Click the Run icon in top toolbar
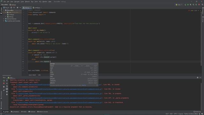The height and width of the screenshot is (115, 204). (185, 4)
